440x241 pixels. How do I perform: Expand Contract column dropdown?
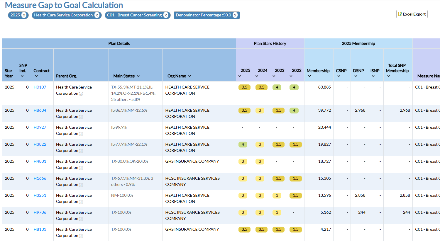tap(36, 76)
